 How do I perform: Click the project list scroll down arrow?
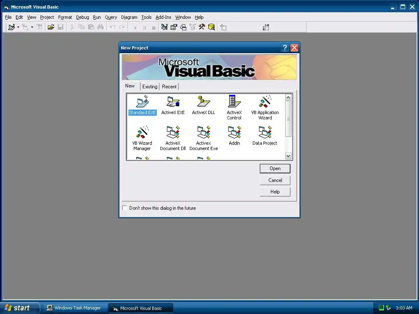pos(288,156)
